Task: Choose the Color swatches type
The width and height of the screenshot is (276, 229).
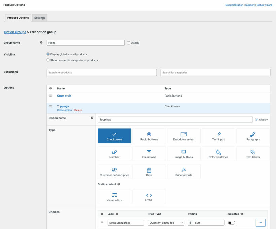Action: tap(218, 154)
